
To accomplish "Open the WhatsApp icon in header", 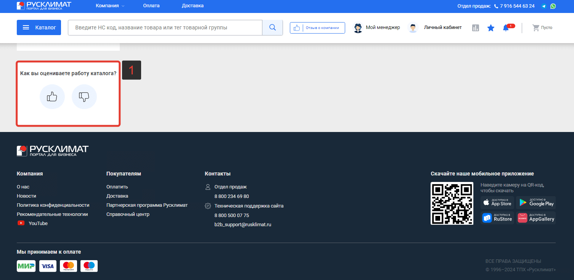I will (553, 6).
